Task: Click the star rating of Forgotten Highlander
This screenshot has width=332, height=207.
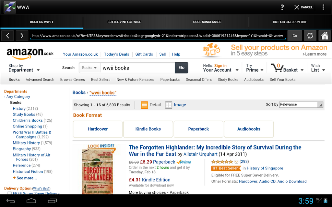Action: point(222,162)
